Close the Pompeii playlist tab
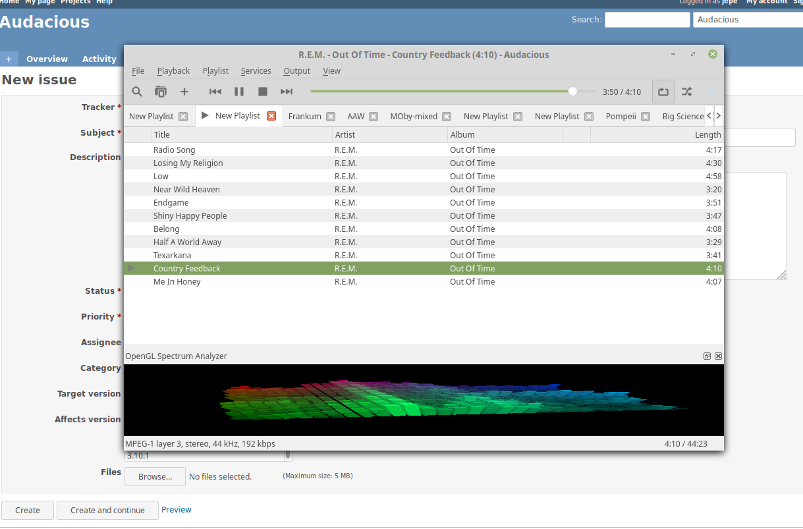Viewport: 803px width, 529px height. coord(646,117)
